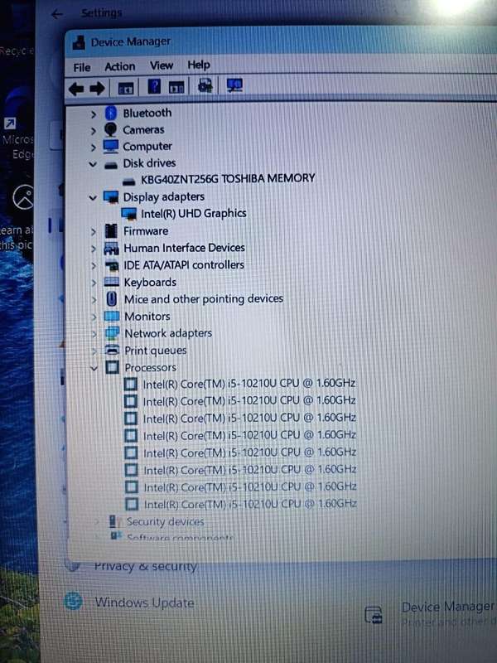Image resolution: width=497 pixels, height=663 pixels.
Task: Open the Help menu
Action: pos(199,65)
